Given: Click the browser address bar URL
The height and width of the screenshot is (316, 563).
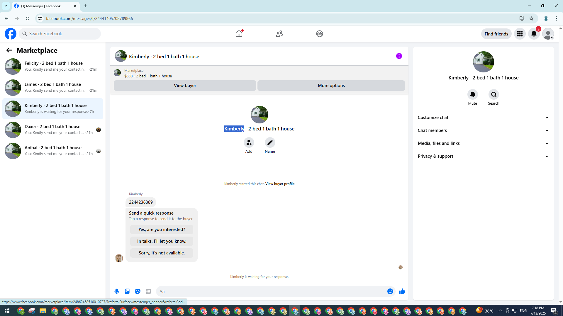Looking at the screenshot, I should click(89, 18).
